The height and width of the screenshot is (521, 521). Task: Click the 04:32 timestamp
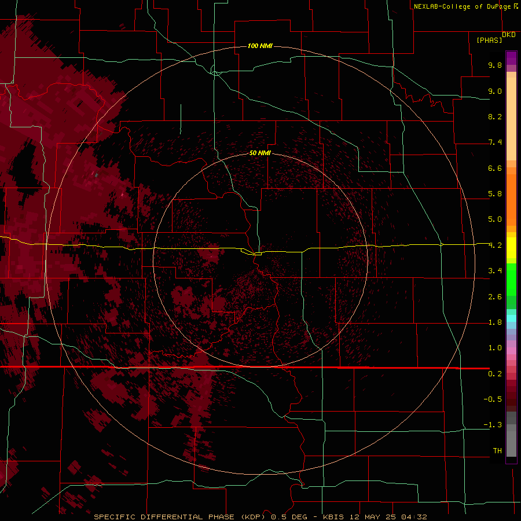pyautogui.click(x=414, y=517)
